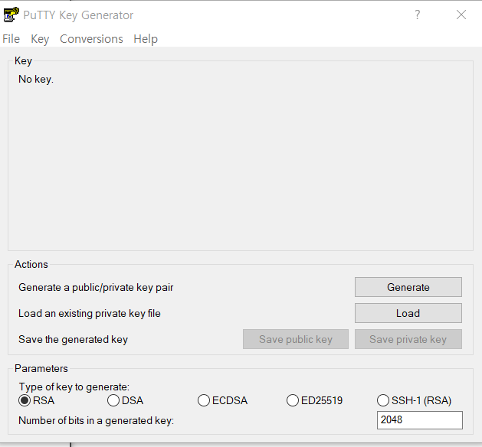482x447 pixels.
Task: Open the File menu
Action: point(11,39)
